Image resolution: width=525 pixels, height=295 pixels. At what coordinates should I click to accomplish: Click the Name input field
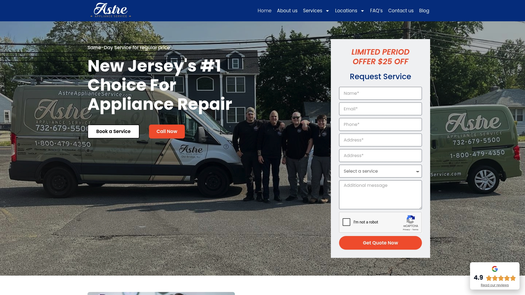[x=380, y=93]
